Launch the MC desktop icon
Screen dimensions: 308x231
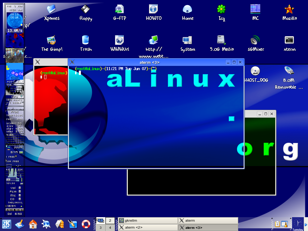pyautogui.click(x=255, y=9)
